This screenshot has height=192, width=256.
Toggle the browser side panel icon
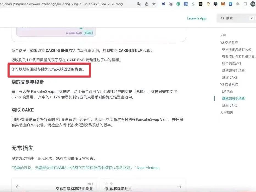coord(245,4)
